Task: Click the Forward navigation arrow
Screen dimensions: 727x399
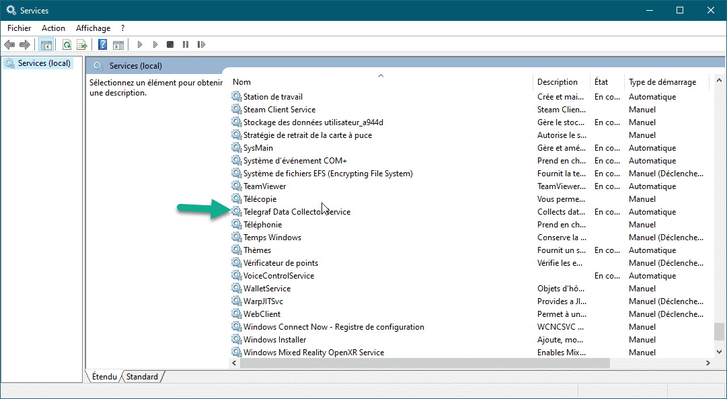Action: [x=24, y=44]
